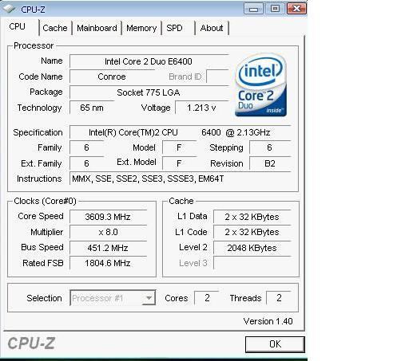Click the empty Brand ID field
Screen dimensions: 409x361
coord(217,77)
